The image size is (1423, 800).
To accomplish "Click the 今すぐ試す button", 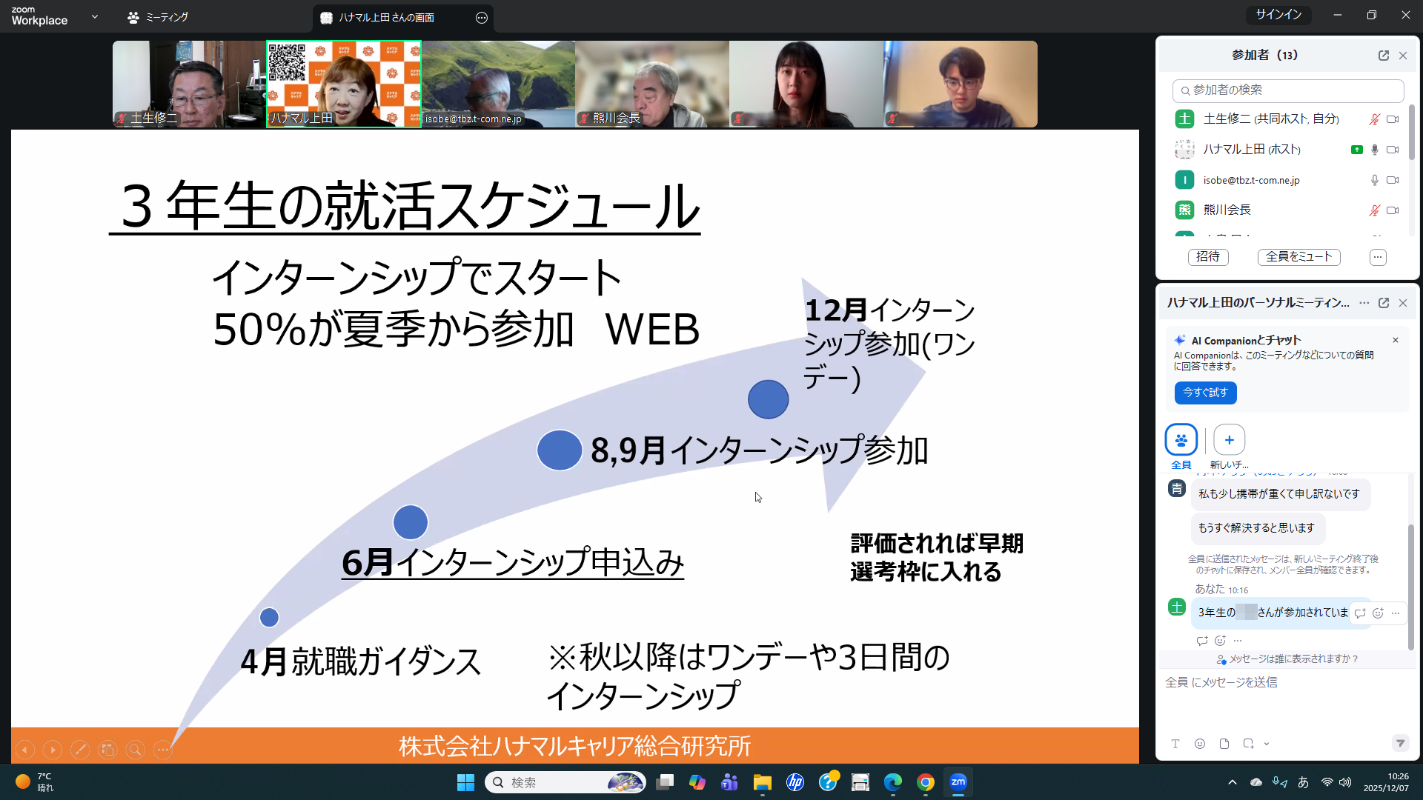I will [1205, 393].
